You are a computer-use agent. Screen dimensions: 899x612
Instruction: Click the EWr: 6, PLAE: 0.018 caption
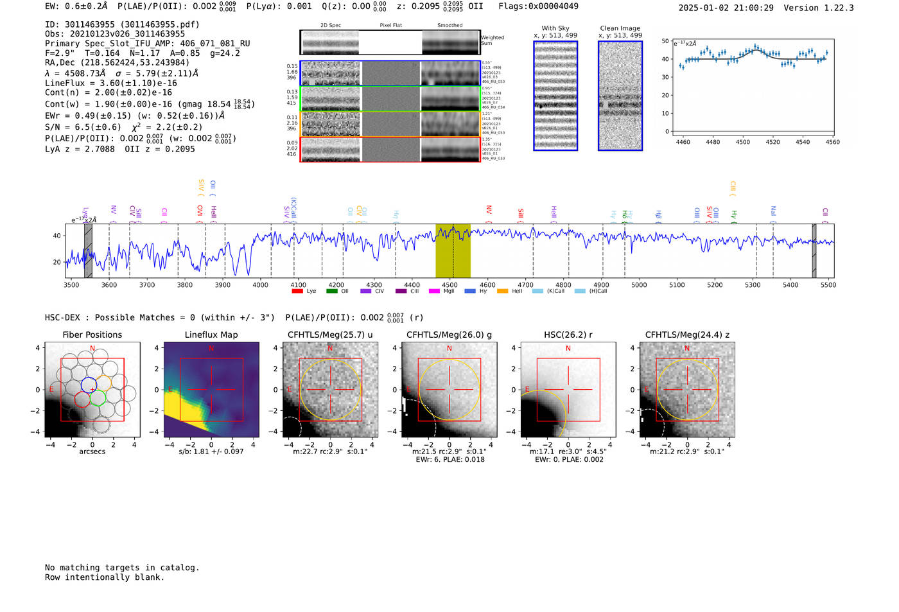click(449, 459)
